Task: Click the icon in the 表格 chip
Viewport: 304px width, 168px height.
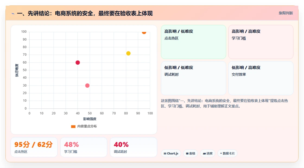Action: pos(187,153)
